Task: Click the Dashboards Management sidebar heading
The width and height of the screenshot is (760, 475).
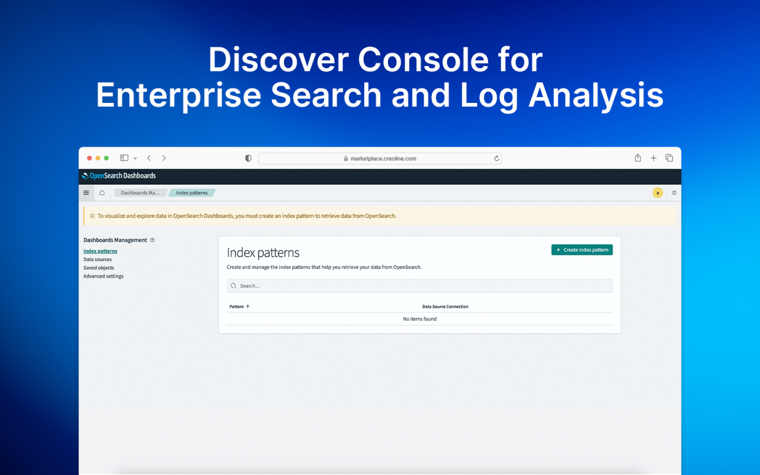Action: coord(115,240)
